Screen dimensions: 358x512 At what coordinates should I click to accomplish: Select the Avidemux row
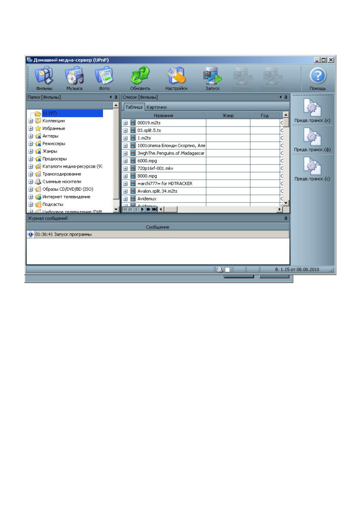click(x=147, y=199)
